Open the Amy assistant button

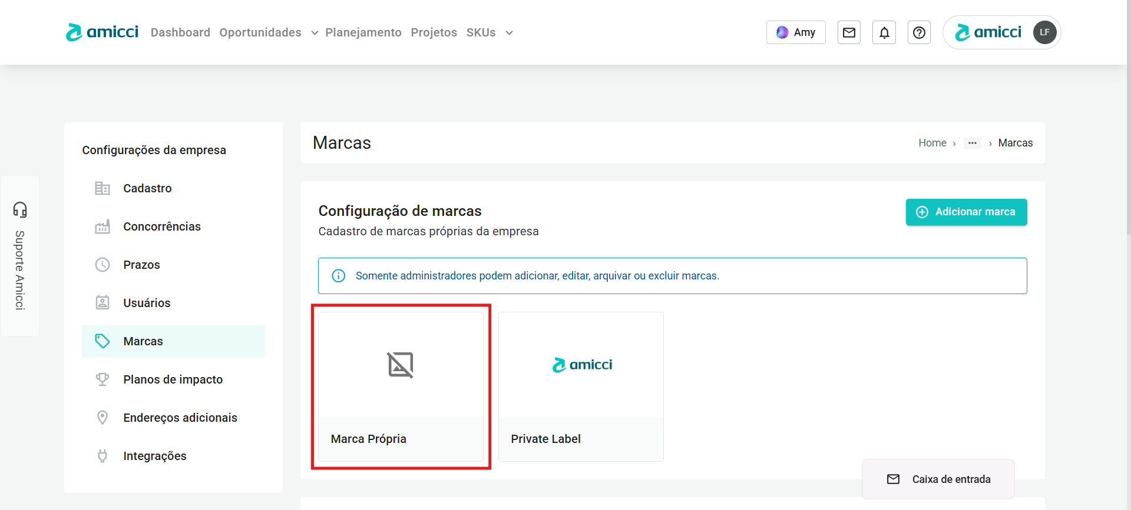[796, 32]
